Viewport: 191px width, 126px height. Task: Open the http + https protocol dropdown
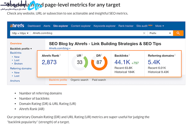tap(20, 33)
